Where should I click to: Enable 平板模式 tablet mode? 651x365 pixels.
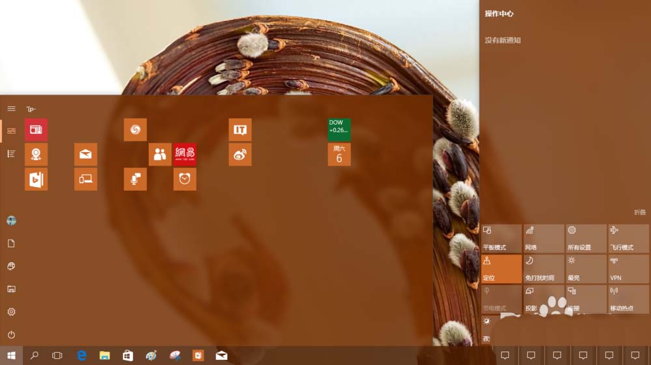click(501, 238)
